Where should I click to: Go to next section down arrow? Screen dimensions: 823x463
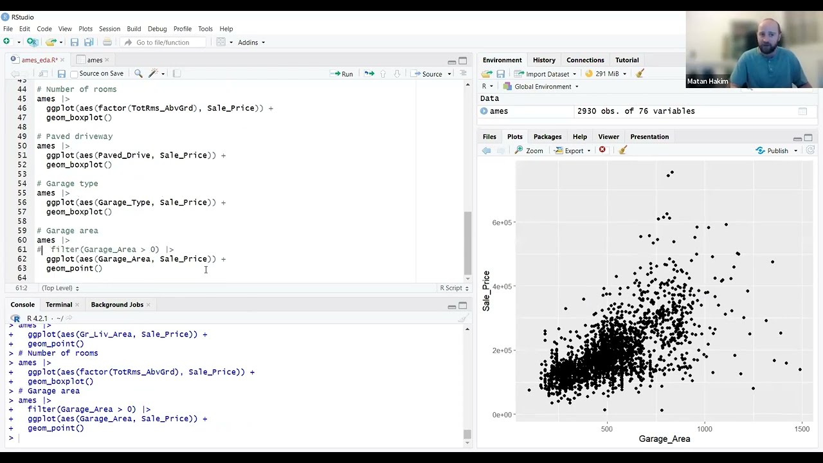tap(397, 74)
